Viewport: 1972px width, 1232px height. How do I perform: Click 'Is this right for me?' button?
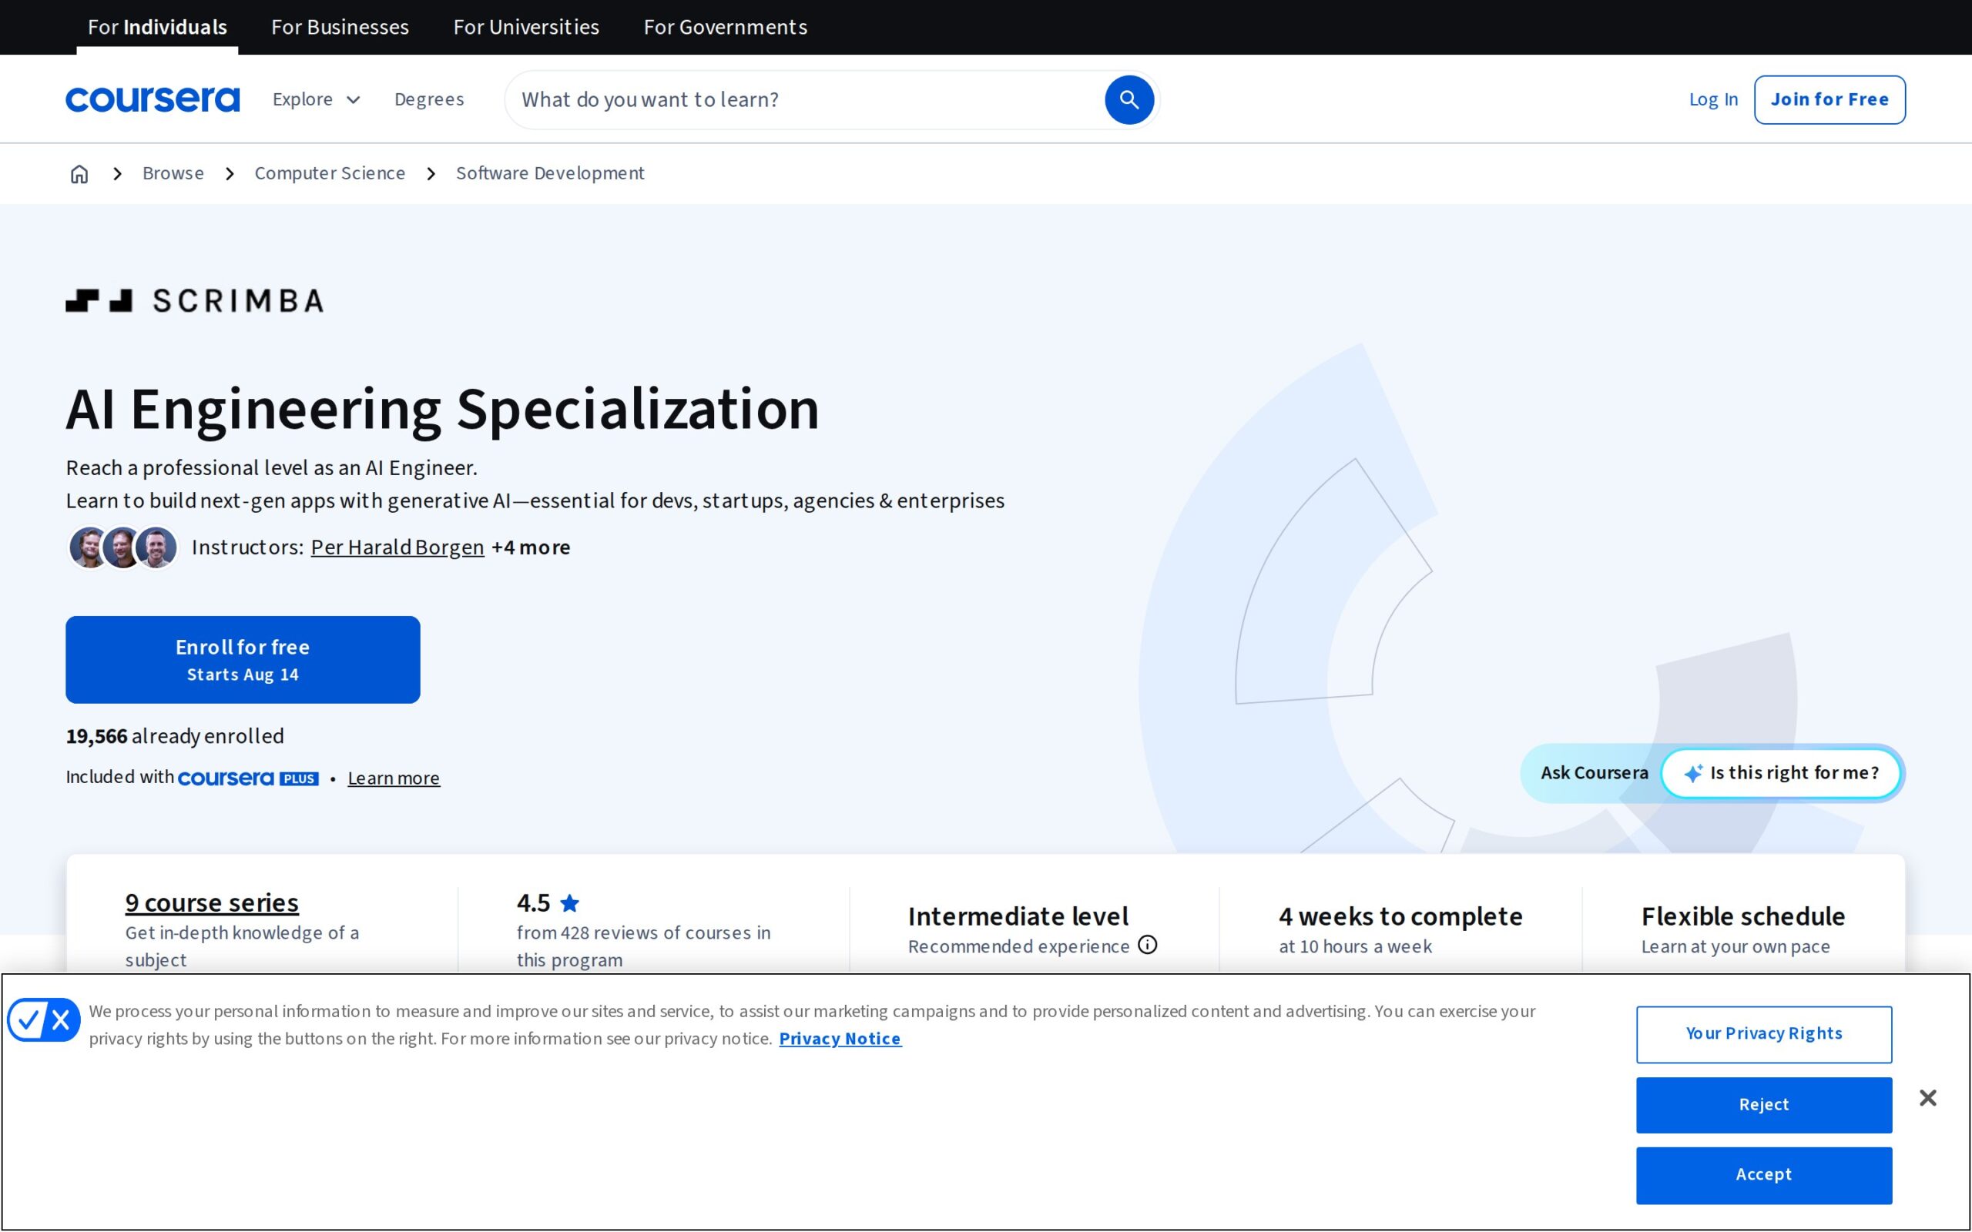(1780, 772)
